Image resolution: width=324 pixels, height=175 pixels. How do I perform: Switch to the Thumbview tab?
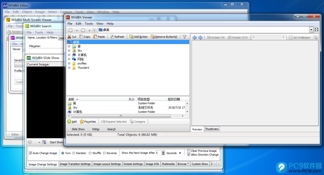[212, 129]
